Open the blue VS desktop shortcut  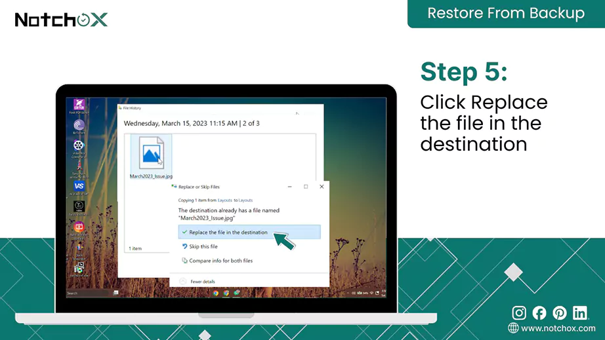[x=79, y=186]
